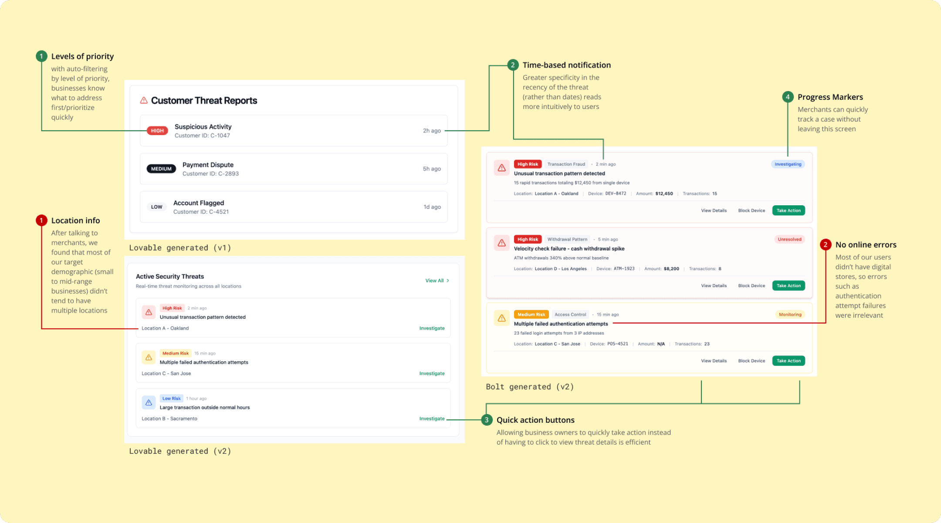941x523 pixels.
Task: Click the warning icon on Transaction Fraud card
Action: point(501,168)
